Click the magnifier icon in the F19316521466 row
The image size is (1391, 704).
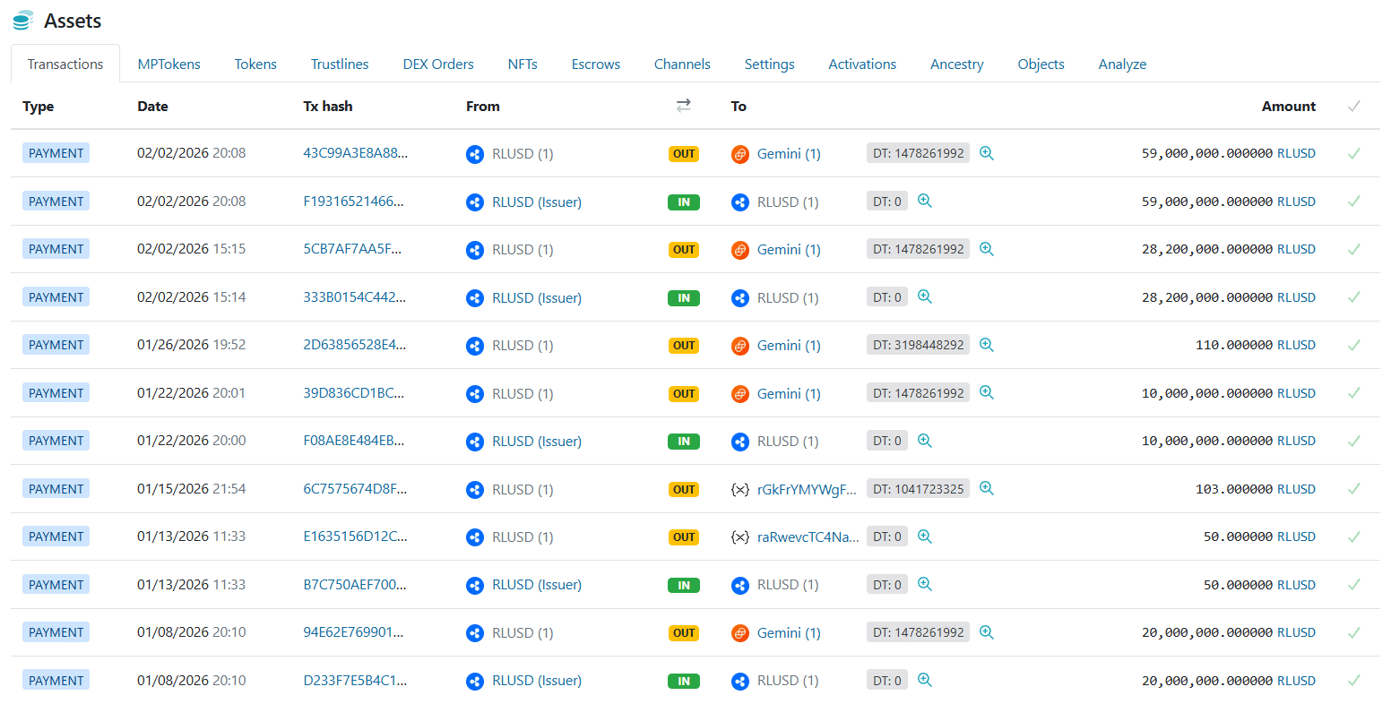coord(924,202)
